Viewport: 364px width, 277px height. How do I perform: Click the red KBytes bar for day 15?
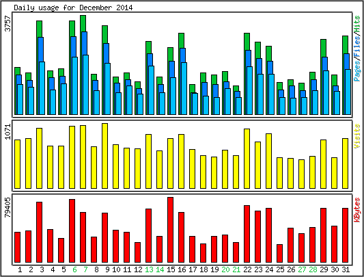click(171, 230)
